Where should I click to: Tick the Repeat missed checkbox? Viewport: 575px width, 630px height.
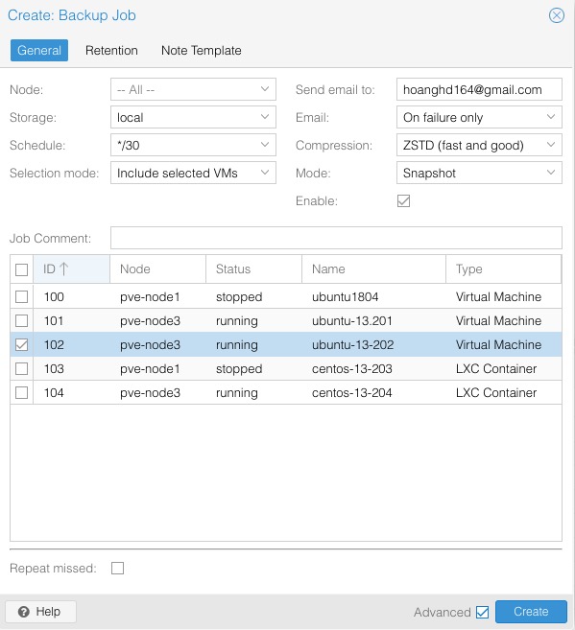[117, 568]
